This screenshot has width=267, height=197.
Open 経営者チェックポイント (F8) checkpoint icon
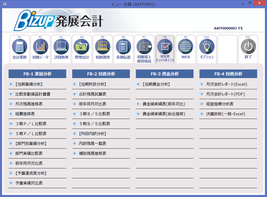165,49
